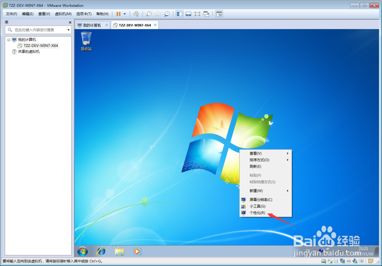Select TZZ-DEV-WIN7-X64 in the library tree
This screenshot has width=382, height=266.
[x=41, y=45]
